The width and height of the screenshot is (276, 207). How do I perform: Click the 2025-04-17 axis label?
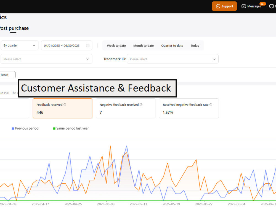coord(40,204)
